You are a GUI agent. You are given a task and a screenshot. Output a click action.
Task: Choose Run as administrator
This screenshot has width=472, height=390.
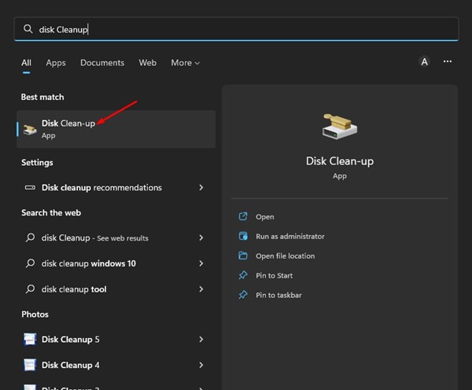point(290,236)
